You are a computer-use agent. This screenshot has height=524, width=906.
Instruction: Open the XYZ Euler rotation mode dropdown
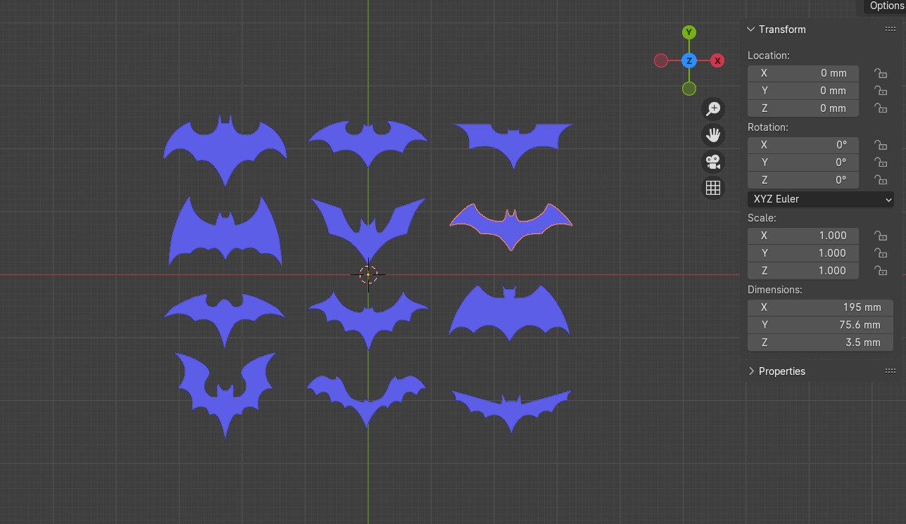click(x=821, y=199)
